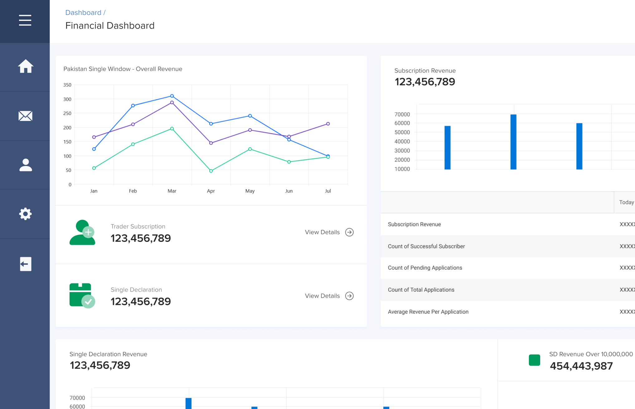Click the blue line's May data point

[250, 116]
